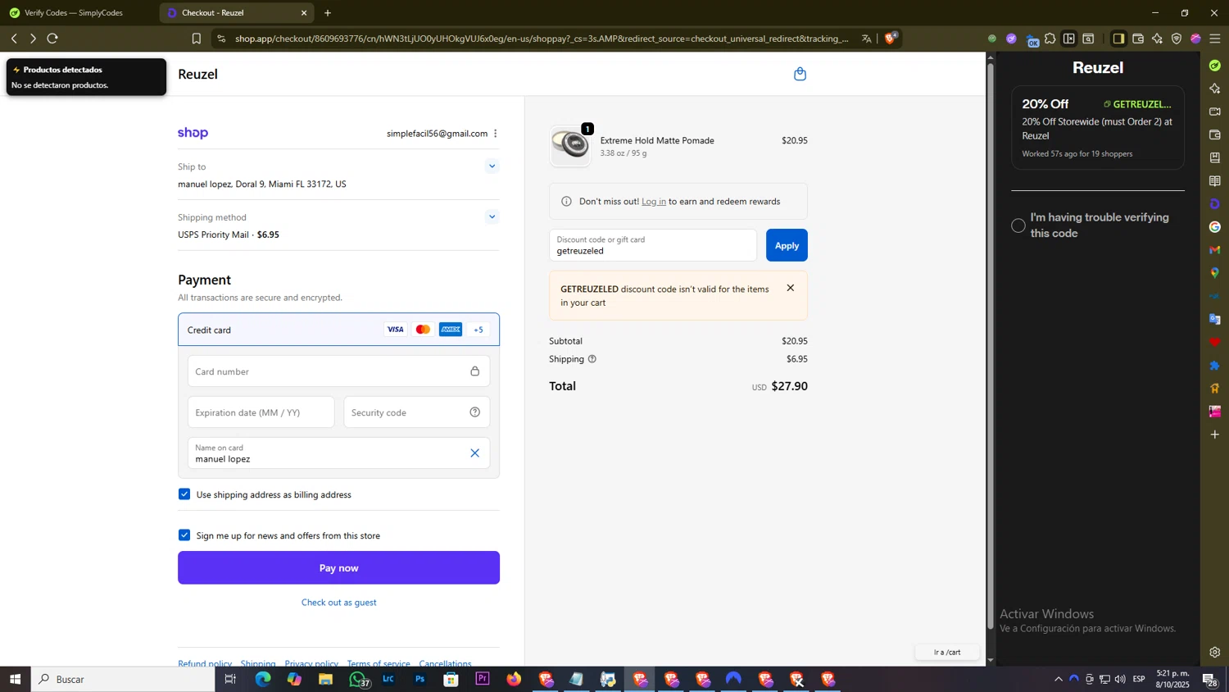Screen dimensions: 1229x692
Task: Click the shipping info question icon
Action: click(592, 359)
